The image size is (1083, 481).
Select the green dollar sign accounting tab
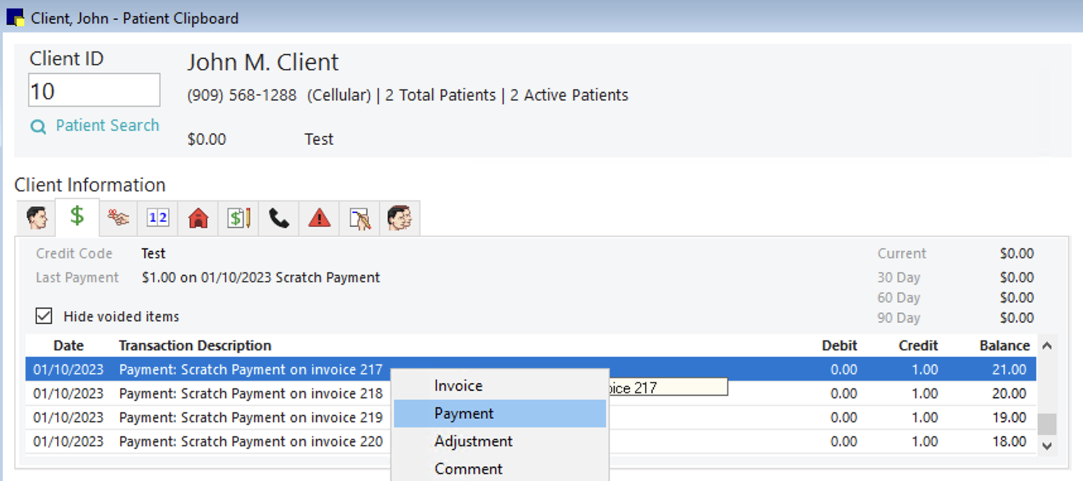coord(77,217)
